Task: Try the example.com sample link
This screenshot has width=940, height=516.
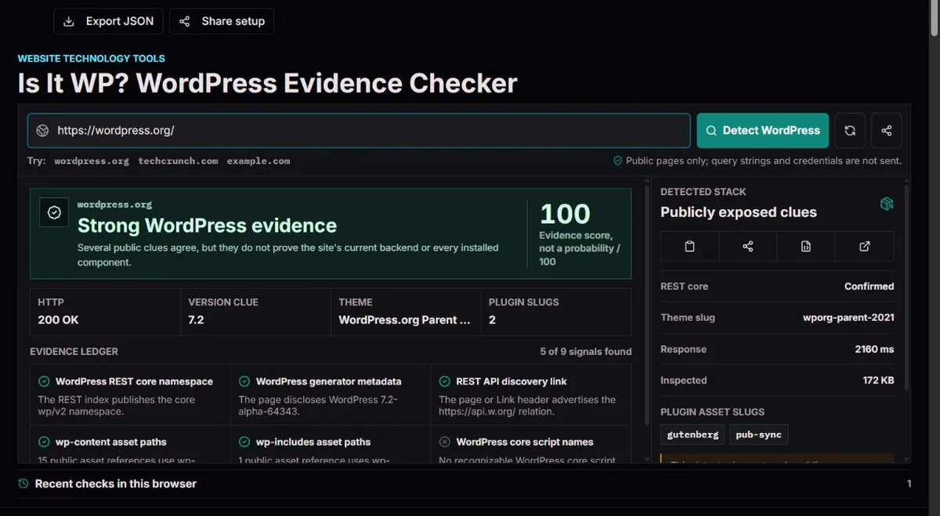Action: (258, 161)
